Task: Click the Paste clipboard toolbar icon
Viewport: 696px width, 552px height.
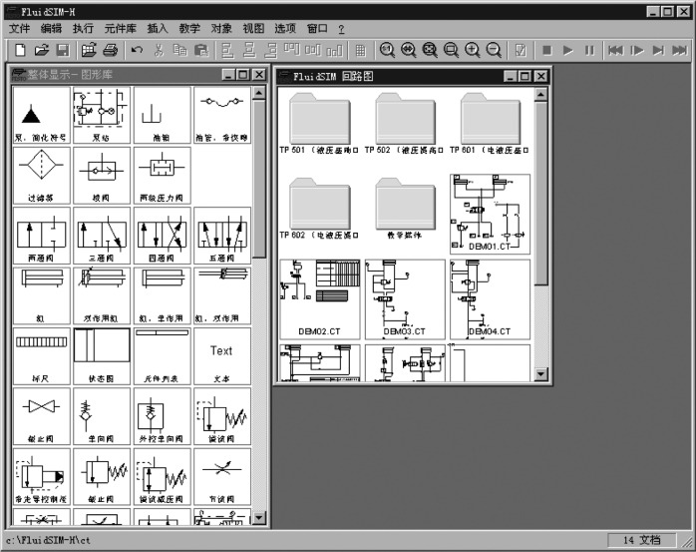Action: pyautogui.click(x=201, y=50)
